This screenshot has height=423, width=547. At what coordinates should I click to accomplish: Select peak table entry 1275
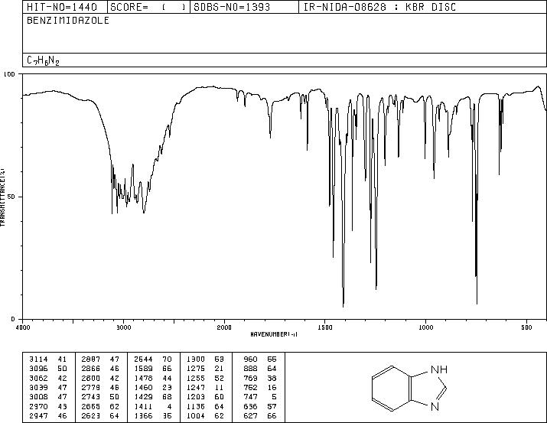point(205,369)
